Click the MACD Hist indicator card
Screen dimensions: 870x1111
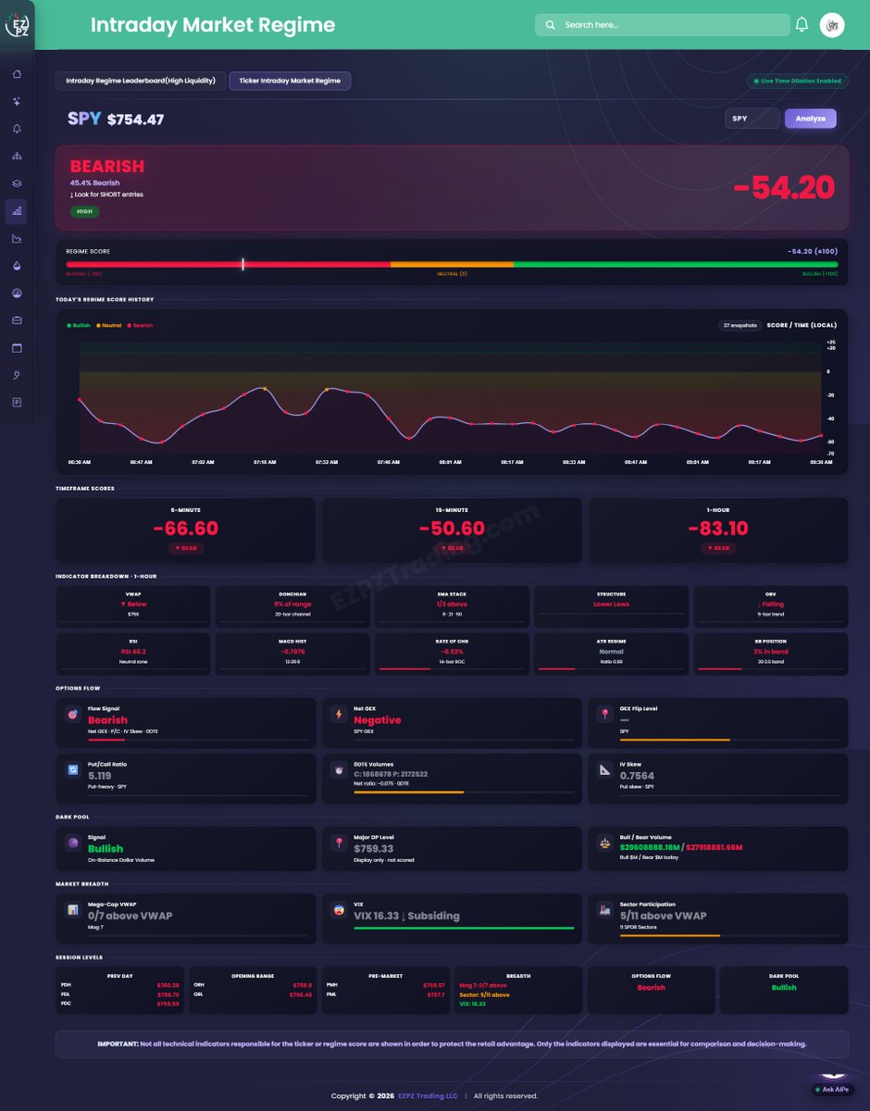click(x=292, y=654)
